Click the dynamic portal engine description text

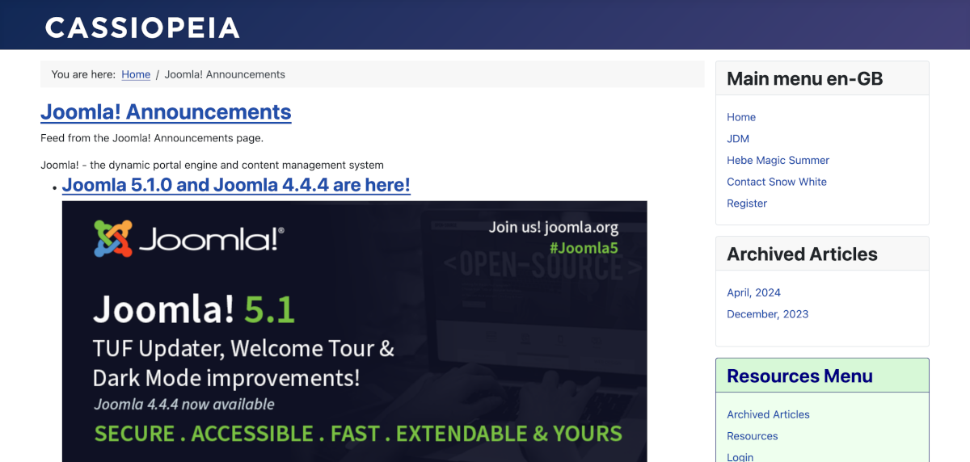point(212,165)
